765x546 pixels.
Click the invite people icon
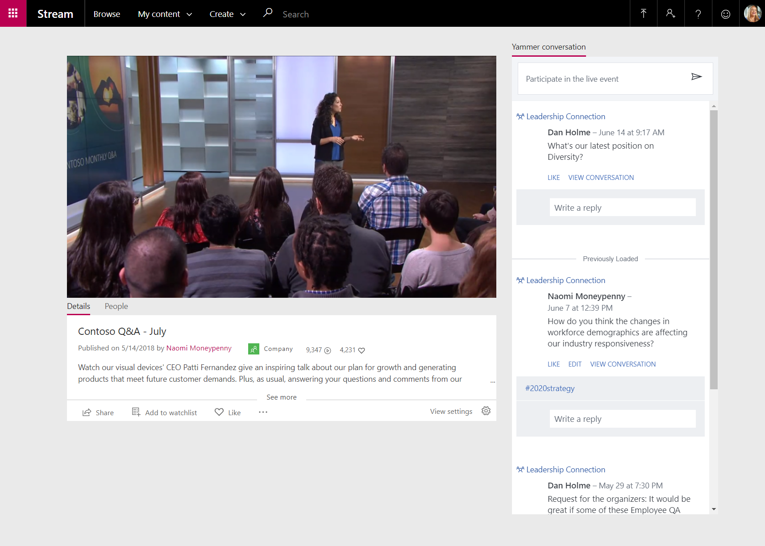point(670,13)
